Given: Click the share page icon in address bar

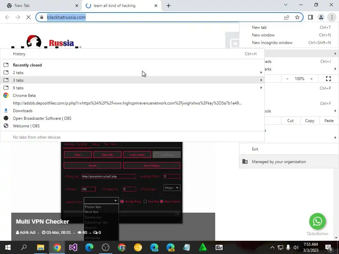Looking at the screenshot, I should (x=287, y=17).
